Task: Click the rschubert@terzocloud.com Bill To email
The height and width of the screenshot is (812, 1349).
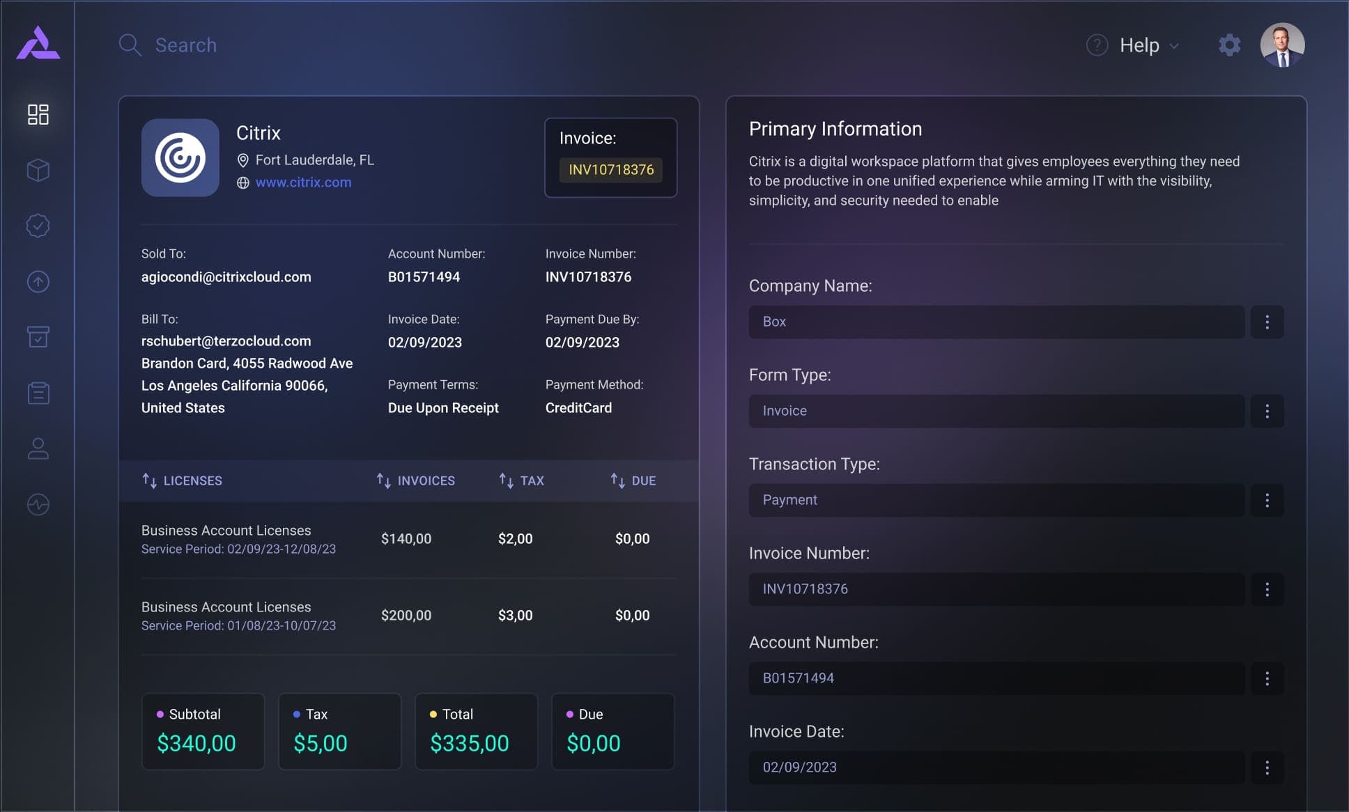Action: (x=226, y=341)
